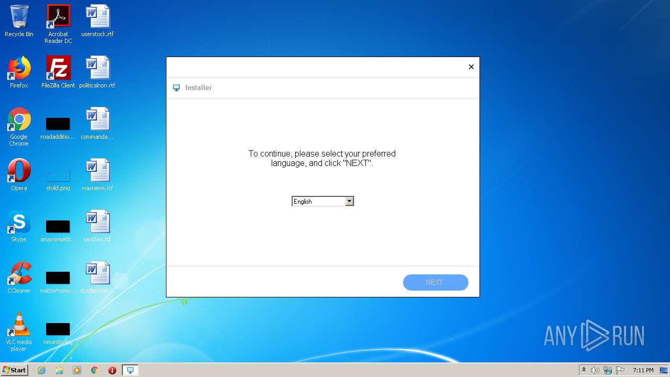Viewport: 670px width, 377px height.
Task: Click the 7:11 PM taskbar clock
Action: pos(643,370)
